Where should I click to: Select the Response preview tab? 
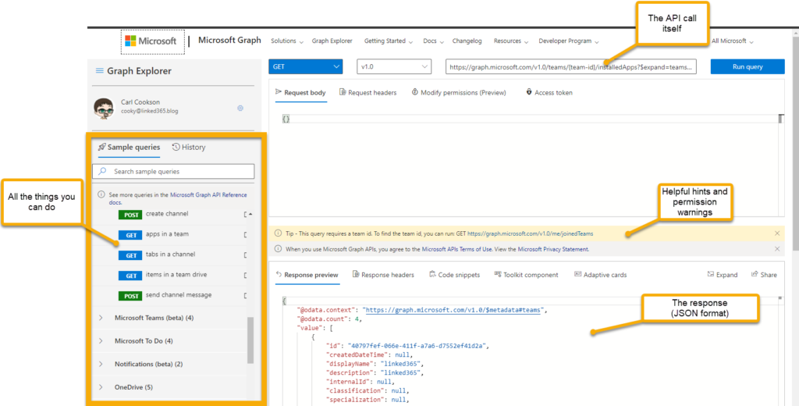point(307,275)
